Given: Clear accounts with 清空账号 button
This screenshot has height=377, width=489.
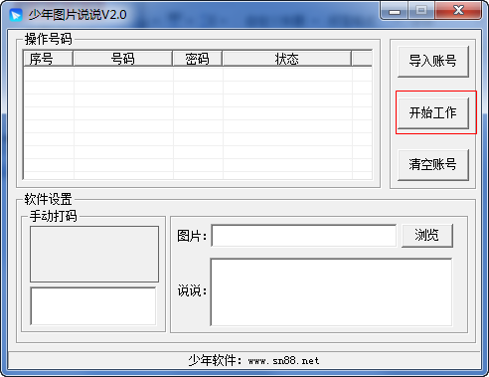Looking at the screenshot, I should (433, 165).
